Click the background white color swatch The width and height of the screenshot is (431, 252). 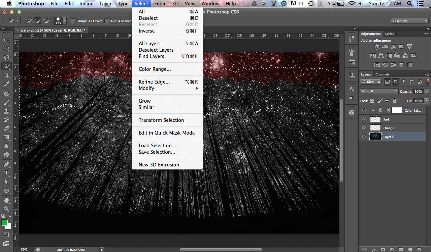coord(9,227)
